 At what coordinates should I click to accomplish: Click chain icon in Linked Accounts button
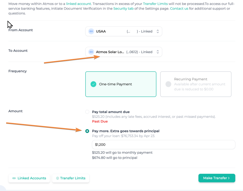pyautogui.click(x=14, y=178)
